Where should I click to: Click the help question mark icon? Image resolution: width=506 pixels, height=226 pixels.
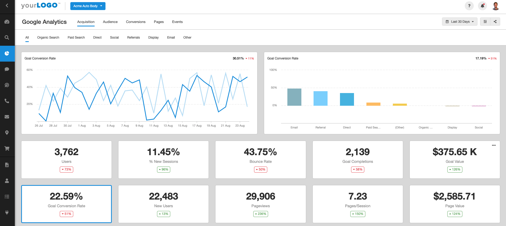[469, 6]
